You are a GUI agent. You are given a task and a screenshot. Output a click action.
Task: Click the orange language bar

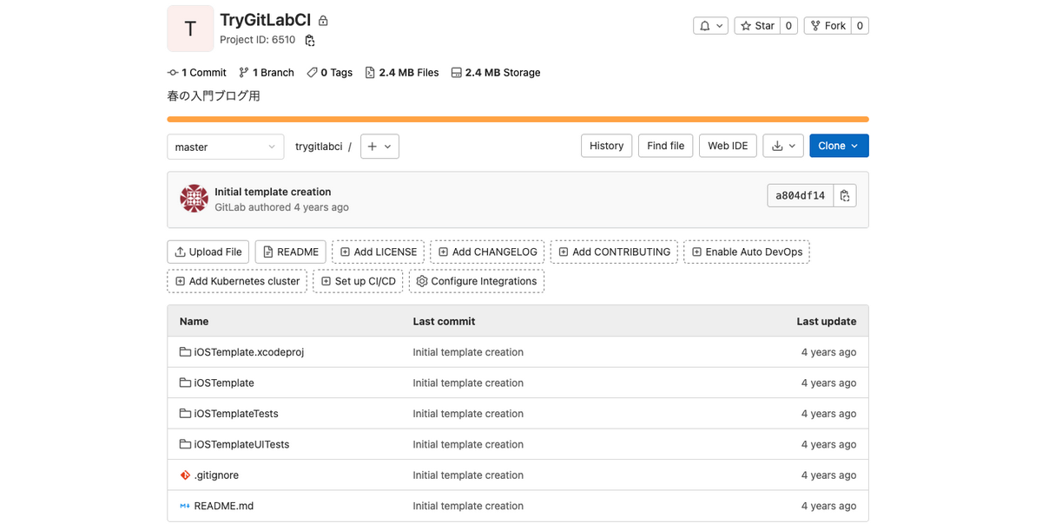click(x=518, y=119)
